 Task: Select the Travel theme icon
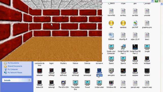pyautogui.click(x=87, y=83)
